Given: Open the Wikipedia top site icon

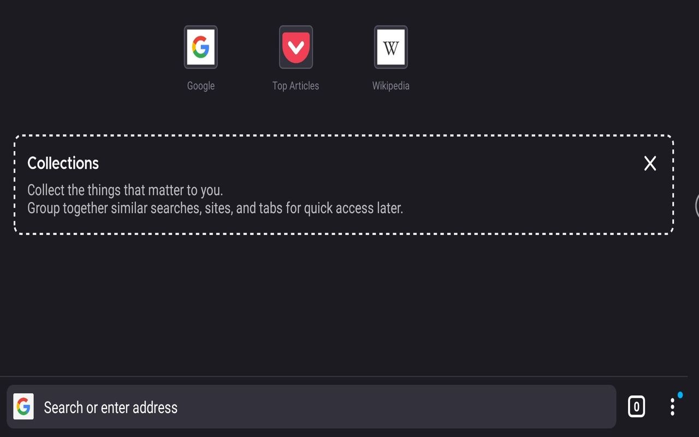Looking at the screenshot, I should (390, 47).
